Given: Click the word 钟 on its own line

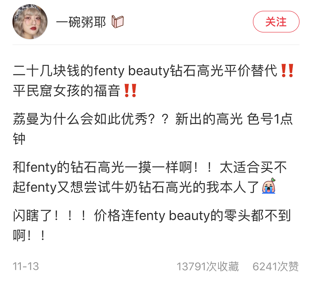Looking at the screenshot, I should coord(19,139).
